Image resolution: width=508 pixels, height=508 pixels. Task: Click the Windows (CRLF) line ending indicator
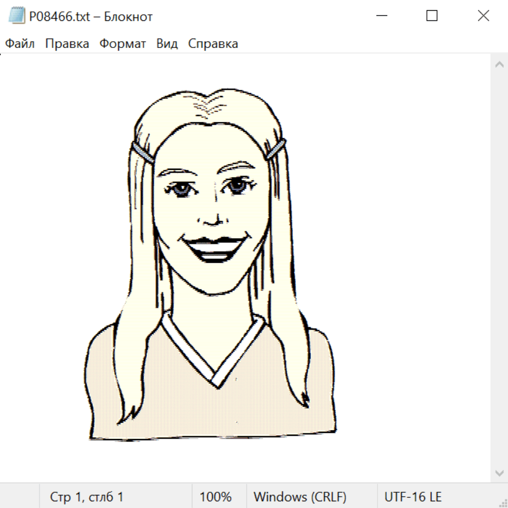[x=300, y=497]
